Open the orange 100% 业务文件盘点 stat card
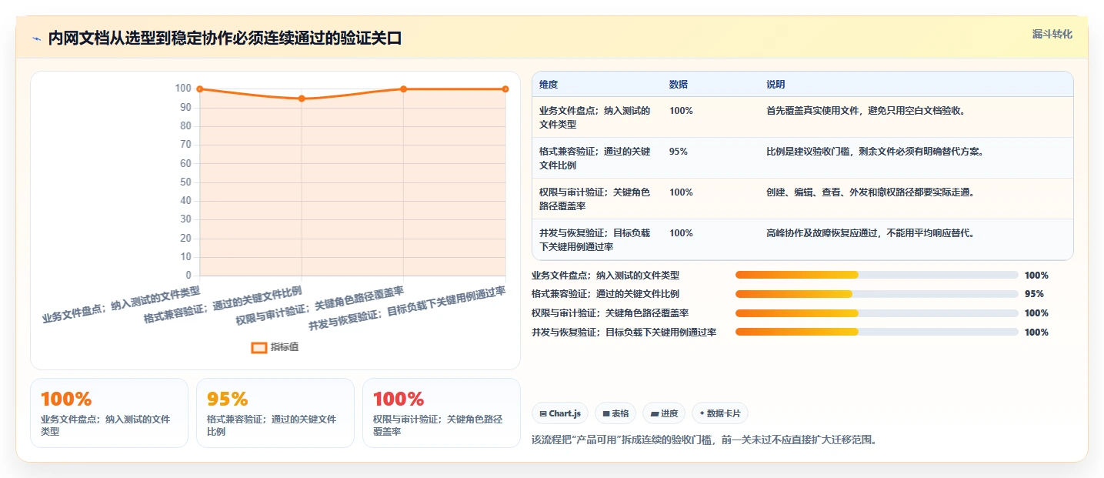The width and height of the screenshot is (1104, 478). click(109, 413)
